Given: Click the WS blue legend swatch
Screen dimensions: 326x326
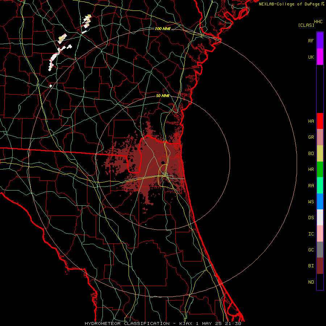Looking at the screenshot, I should tap(320, 201).
